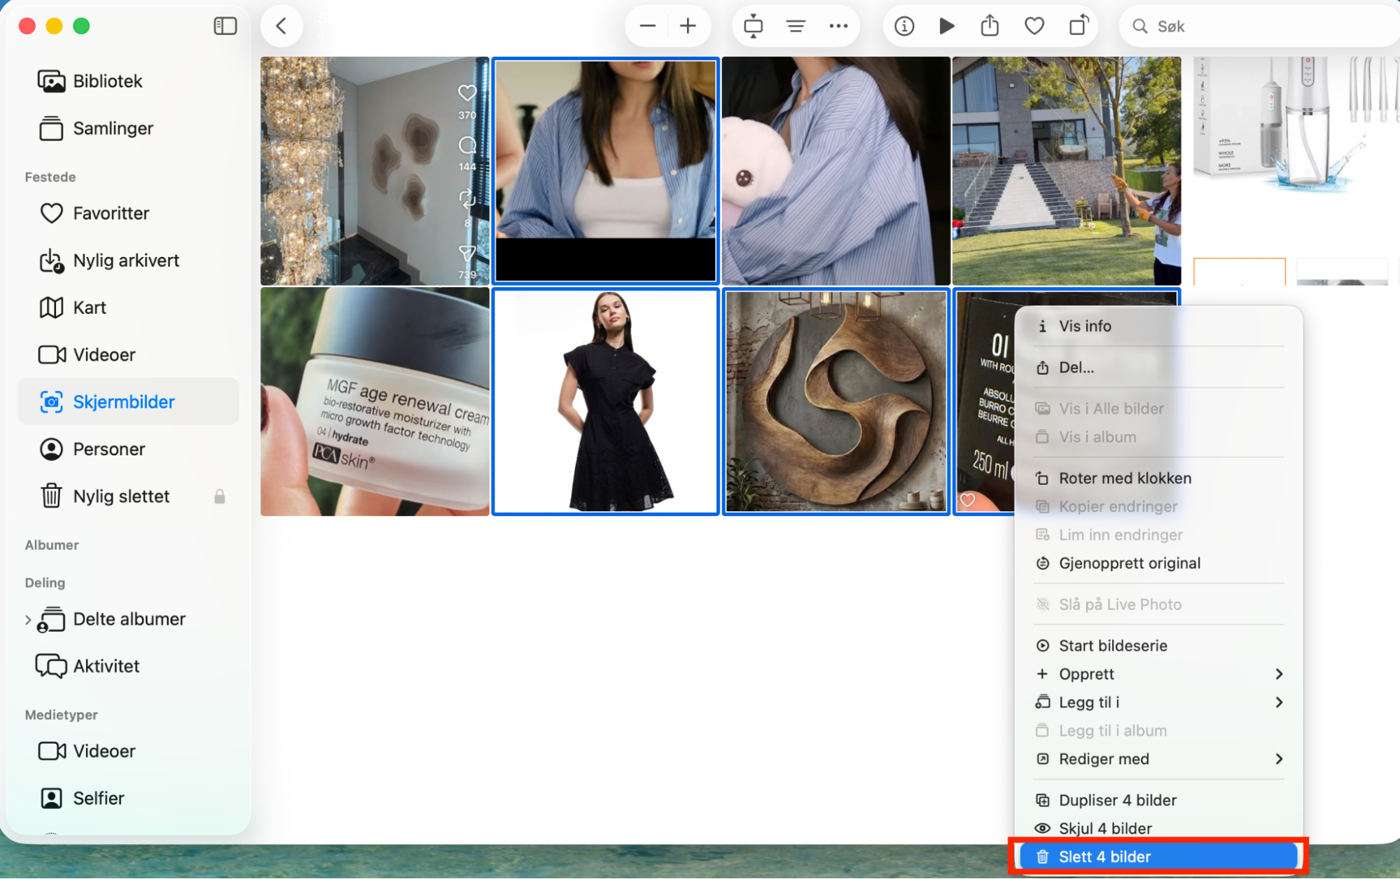
Task: Toggle the sidebar with the sidebar icon
Action: [x=225, y=27]
